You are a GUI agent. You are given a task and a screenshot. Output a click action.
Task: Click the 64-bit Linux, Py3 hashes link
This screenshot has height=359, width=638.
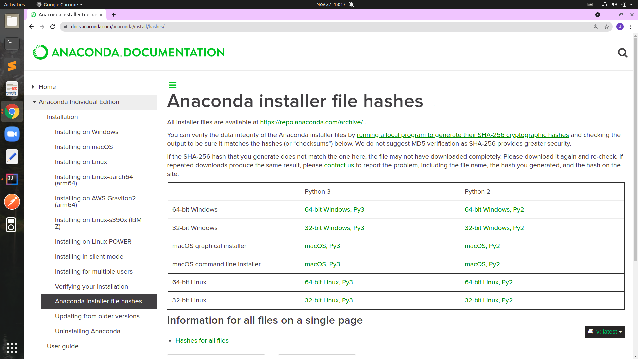pos(329,282)
